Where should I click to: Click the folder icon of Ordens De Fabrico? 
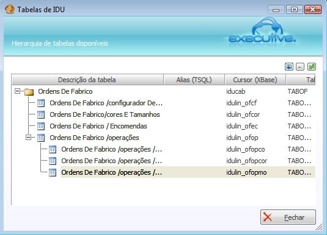(x=29, y=92)
